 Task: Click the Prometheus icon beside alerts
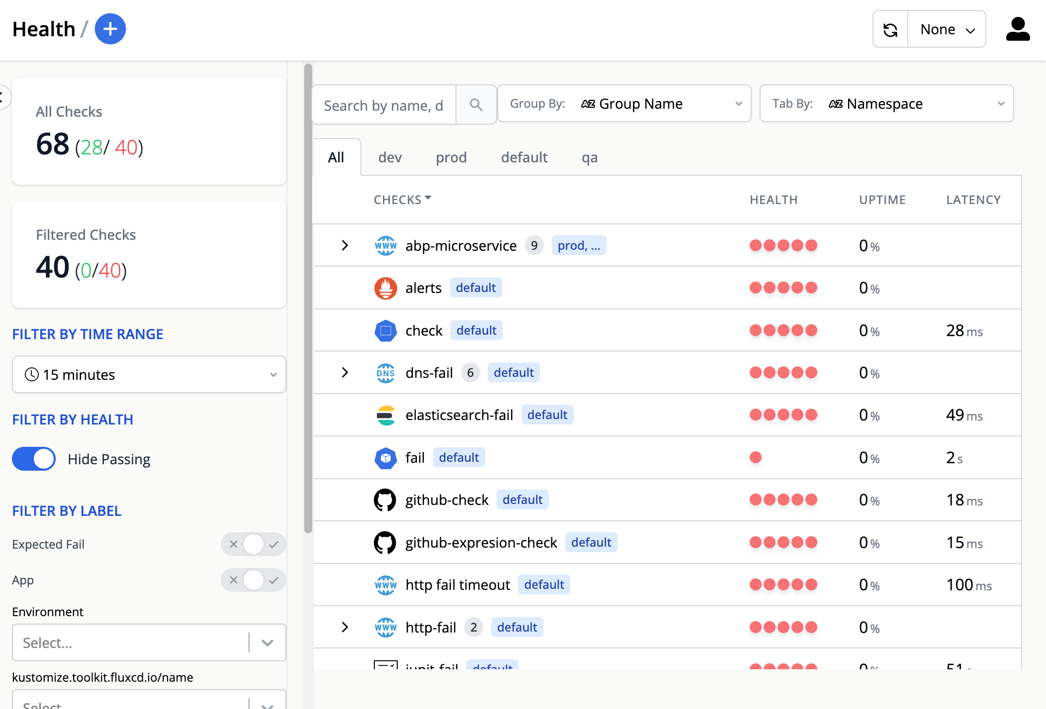[385, 288]
